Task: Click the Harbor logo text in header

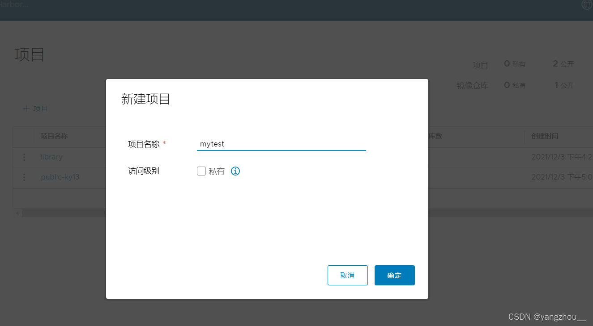Action: (x=13, y=5)
